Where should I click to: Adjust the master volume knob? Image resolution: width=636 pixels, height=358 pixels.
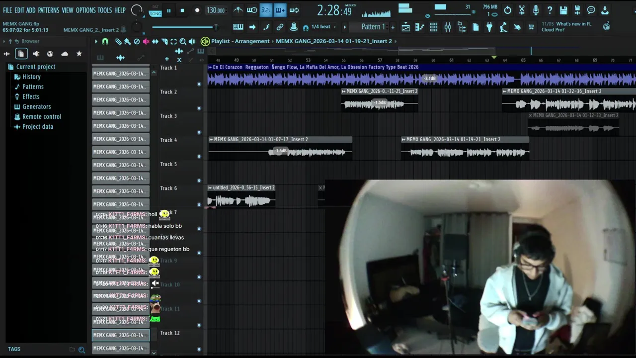(x=137, y=10)
